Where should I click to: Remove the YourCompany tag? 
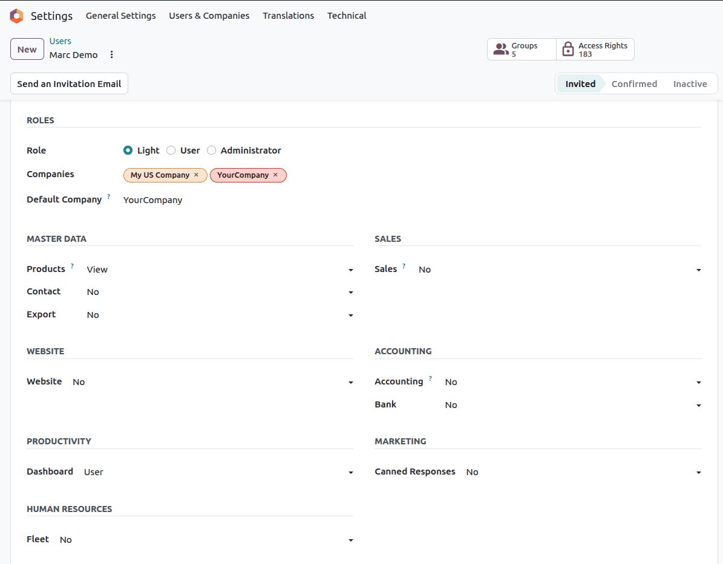(x=276, y=175)
